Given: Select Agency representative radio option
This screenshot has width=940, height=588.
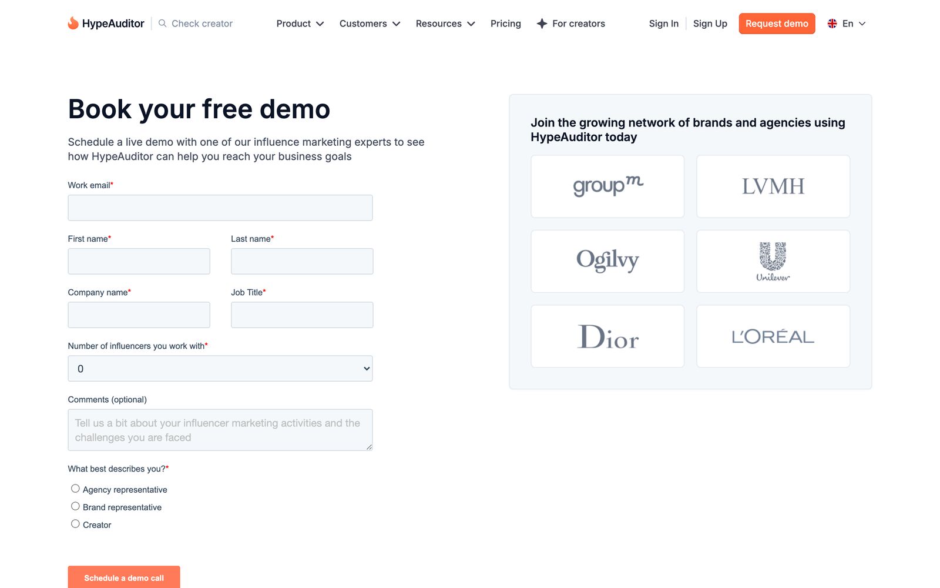Looking at the screenshot, I should pos(75,489).
